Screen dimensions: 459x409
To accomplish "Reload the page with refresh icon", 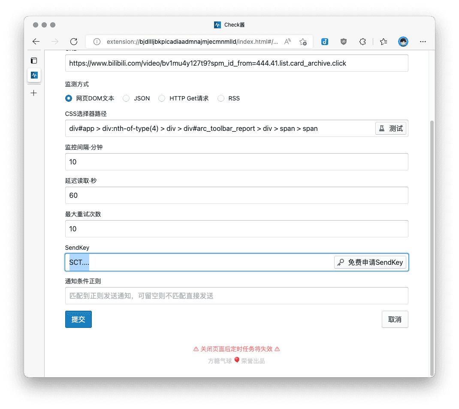I will pyautogui.click(x=73, y=42).
